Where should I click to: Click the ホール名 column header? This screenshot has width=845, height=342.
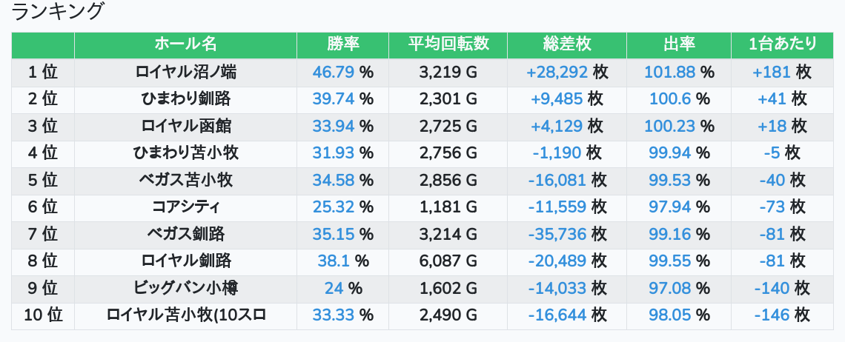click(185, 44)
